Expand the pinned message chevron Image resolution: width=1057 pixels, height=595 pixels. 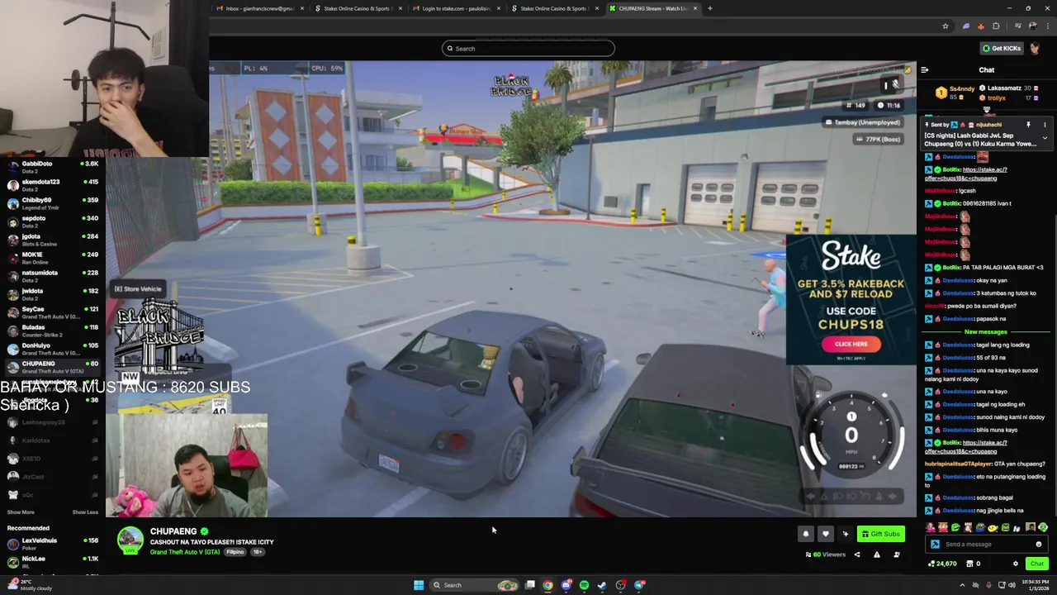[1045, 138]
